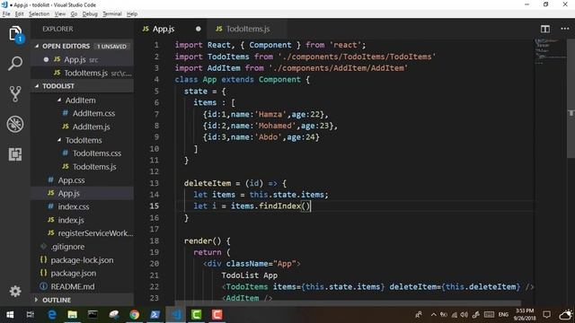The height and width of the screenshot is (323, 575).
Task: Open the Action Center notifications
Action: (x=547, y=315)
